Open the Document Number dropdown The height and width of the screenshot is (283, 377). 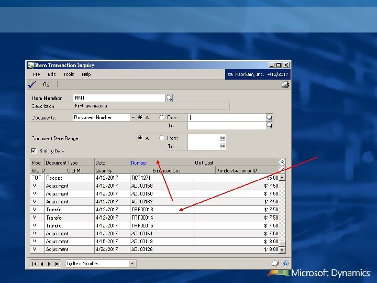tap(133, 117)
